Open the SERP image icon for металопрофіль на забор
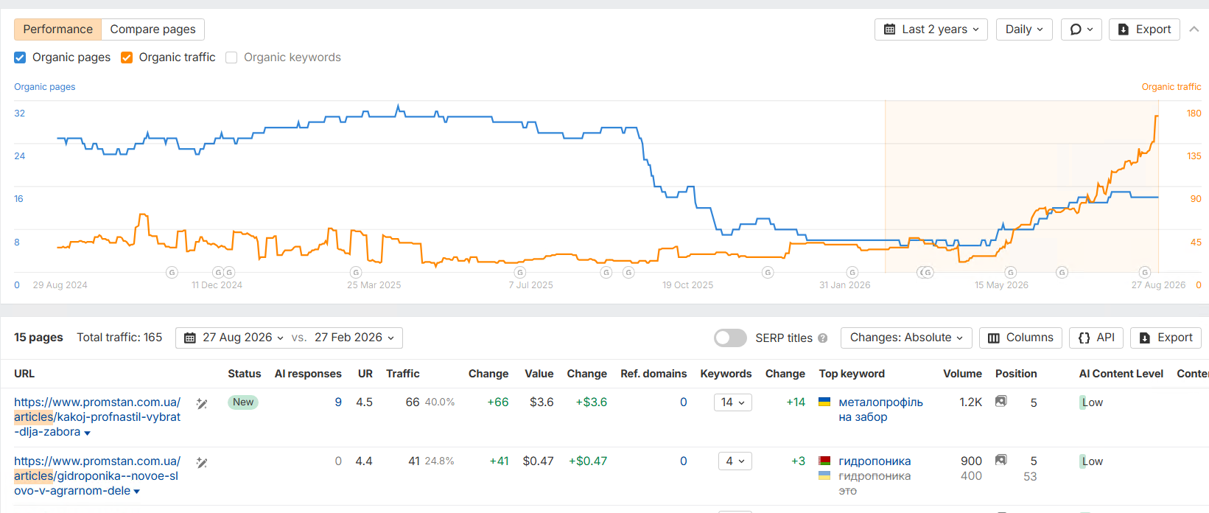 point(1001,401)
